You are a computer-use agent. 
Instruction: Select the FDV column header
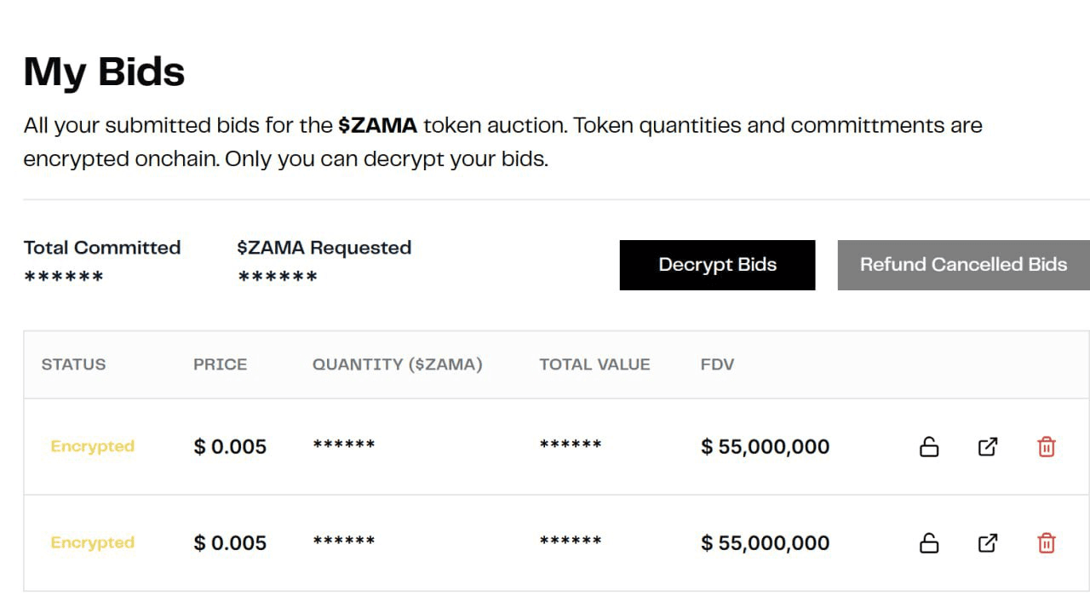pyautogui.click(x=717, y=364)
